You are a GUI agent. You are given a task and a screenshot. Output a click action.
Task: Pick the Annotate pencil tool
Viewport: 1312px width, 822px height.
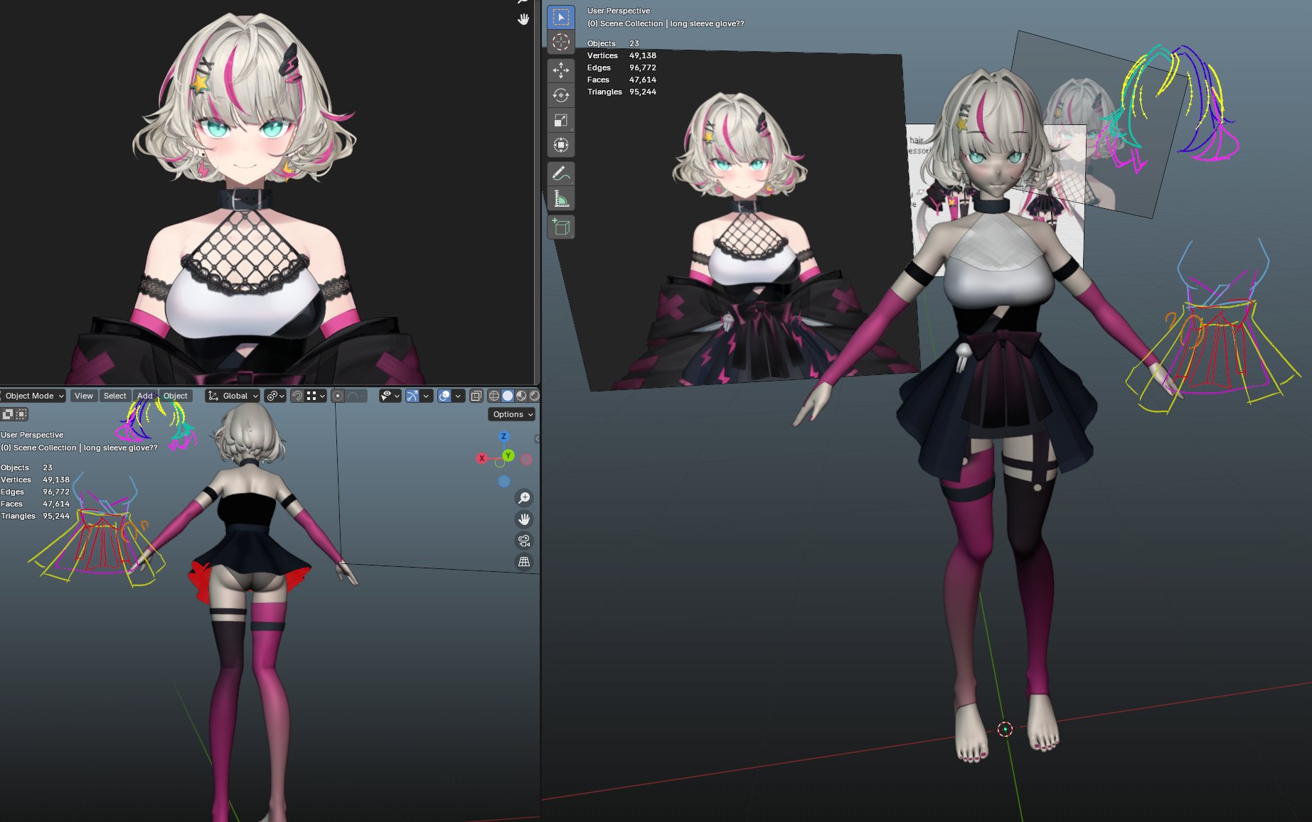(x=560, y=173)
